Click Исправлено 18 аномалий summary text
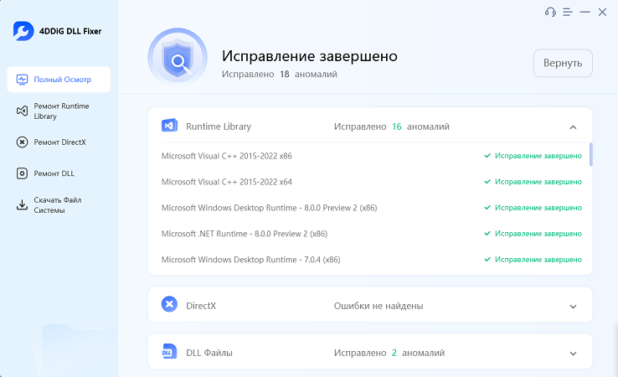This screenshot has width=618, height=377. 280,74
